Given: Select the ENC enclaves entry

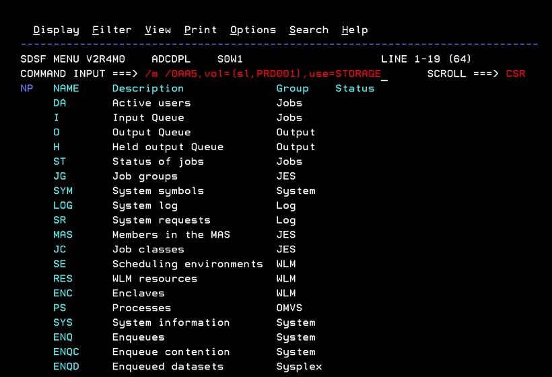Looking at the screenshot, I should click(63, 294).
